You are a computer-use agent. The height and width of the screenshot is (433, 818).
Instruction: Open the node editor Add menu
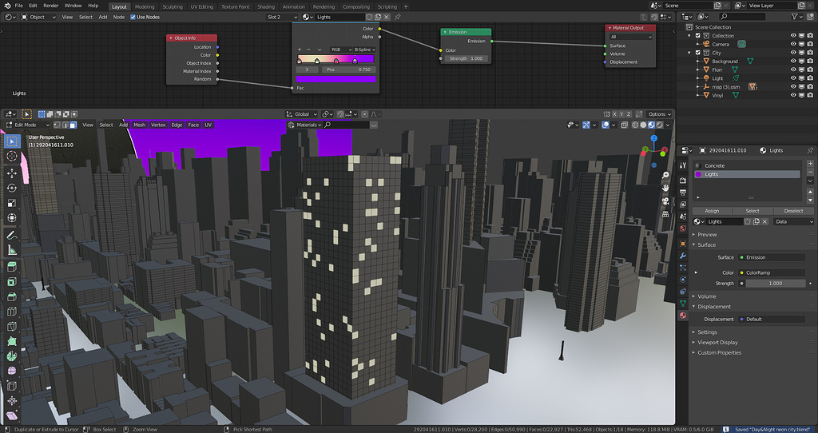point(103,17)
